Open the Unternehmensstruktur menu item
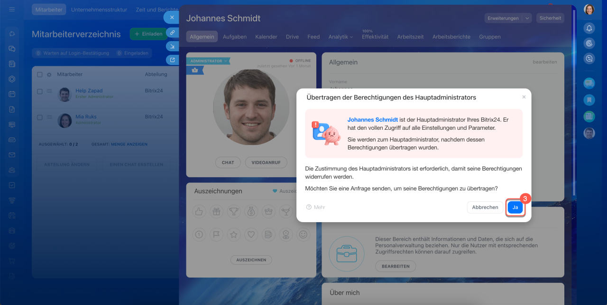This screenshot has width=607, height=305. pyautogui.click(x=99, y=9)
